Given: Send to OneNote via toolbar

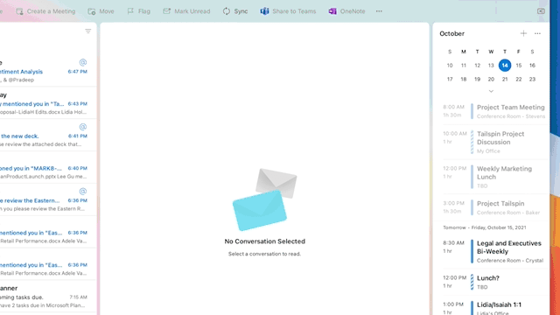Looking at the screenshot, I should [346, 11].
